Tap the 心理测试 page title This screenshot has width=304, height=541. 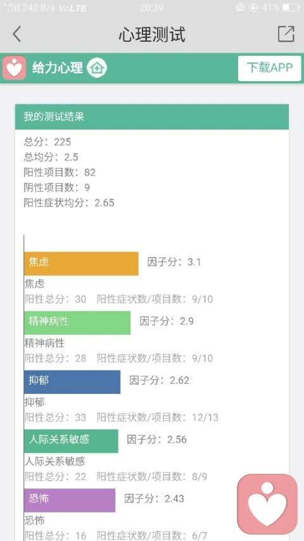point(152,34)
